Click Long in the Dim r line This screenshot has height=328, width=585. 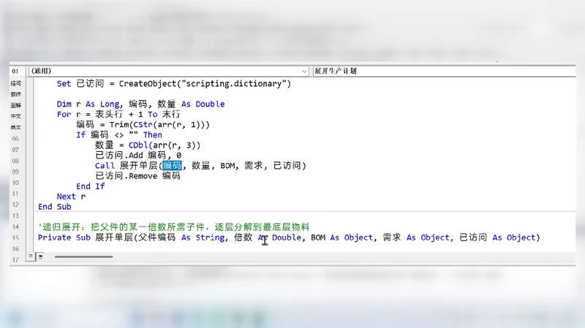pyautogui.click(x=110, y=104)
